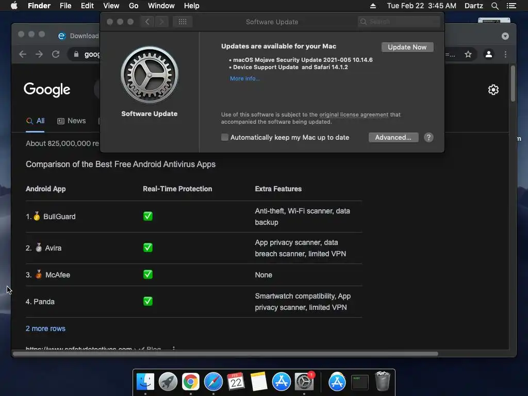This screenshot has width=528, height=396.
Task: Go back in the Software Update window
Action: coord(147,22)
